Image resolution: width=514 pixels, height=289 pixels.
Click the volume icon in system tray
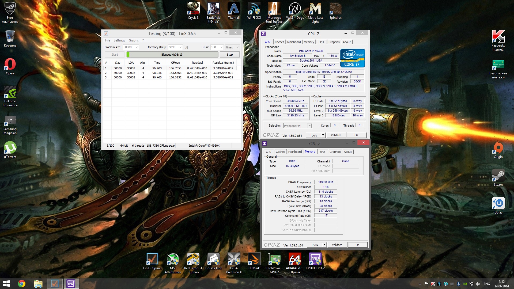[478, 284]
